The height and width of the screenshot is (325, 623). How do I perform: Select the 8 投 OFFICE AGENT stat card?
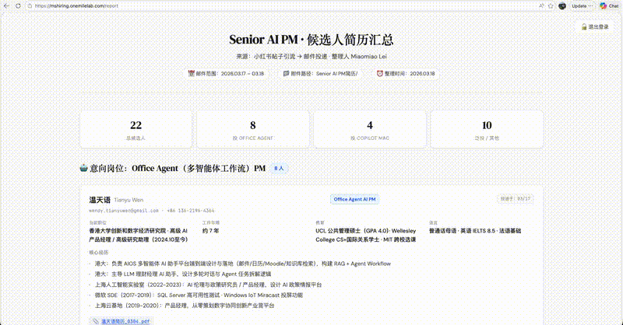point(253,130)
